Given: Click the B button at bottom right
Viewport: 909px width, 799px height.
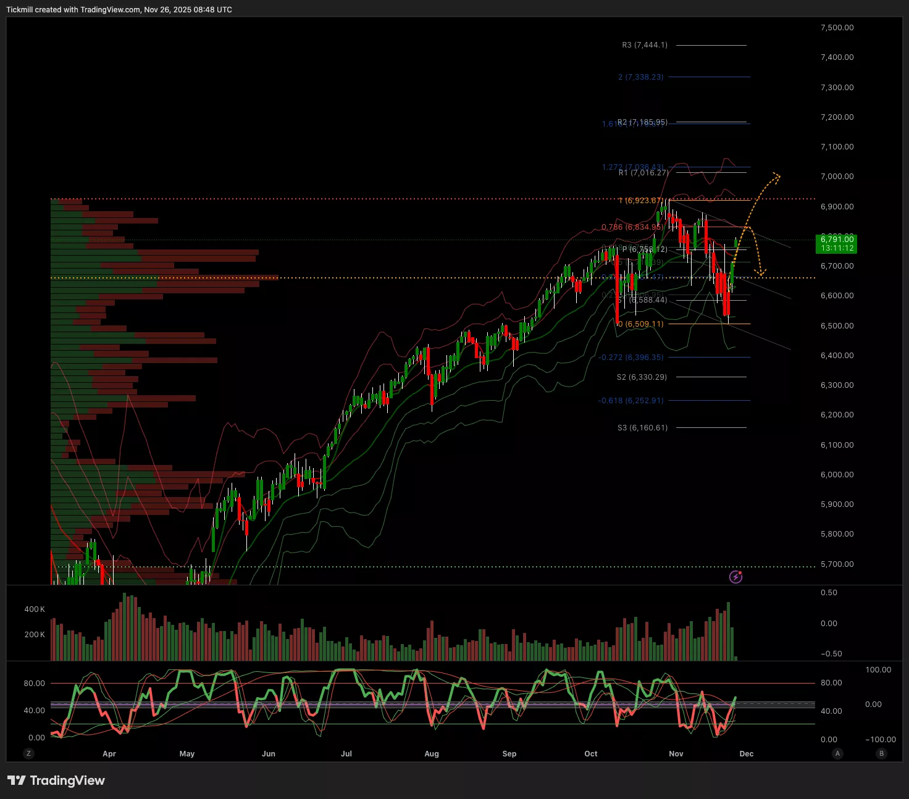Looking at the screenshot, I should [881, 753].
